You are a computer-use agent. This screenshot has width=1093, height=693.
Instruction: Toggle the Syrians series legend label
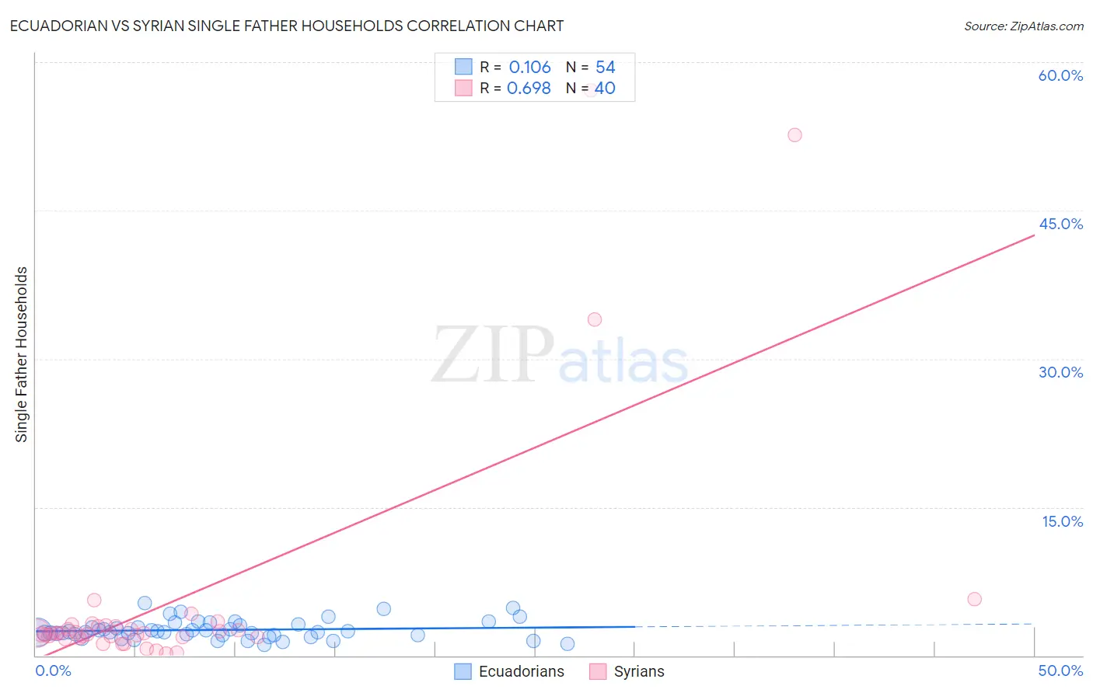[639, 671]
